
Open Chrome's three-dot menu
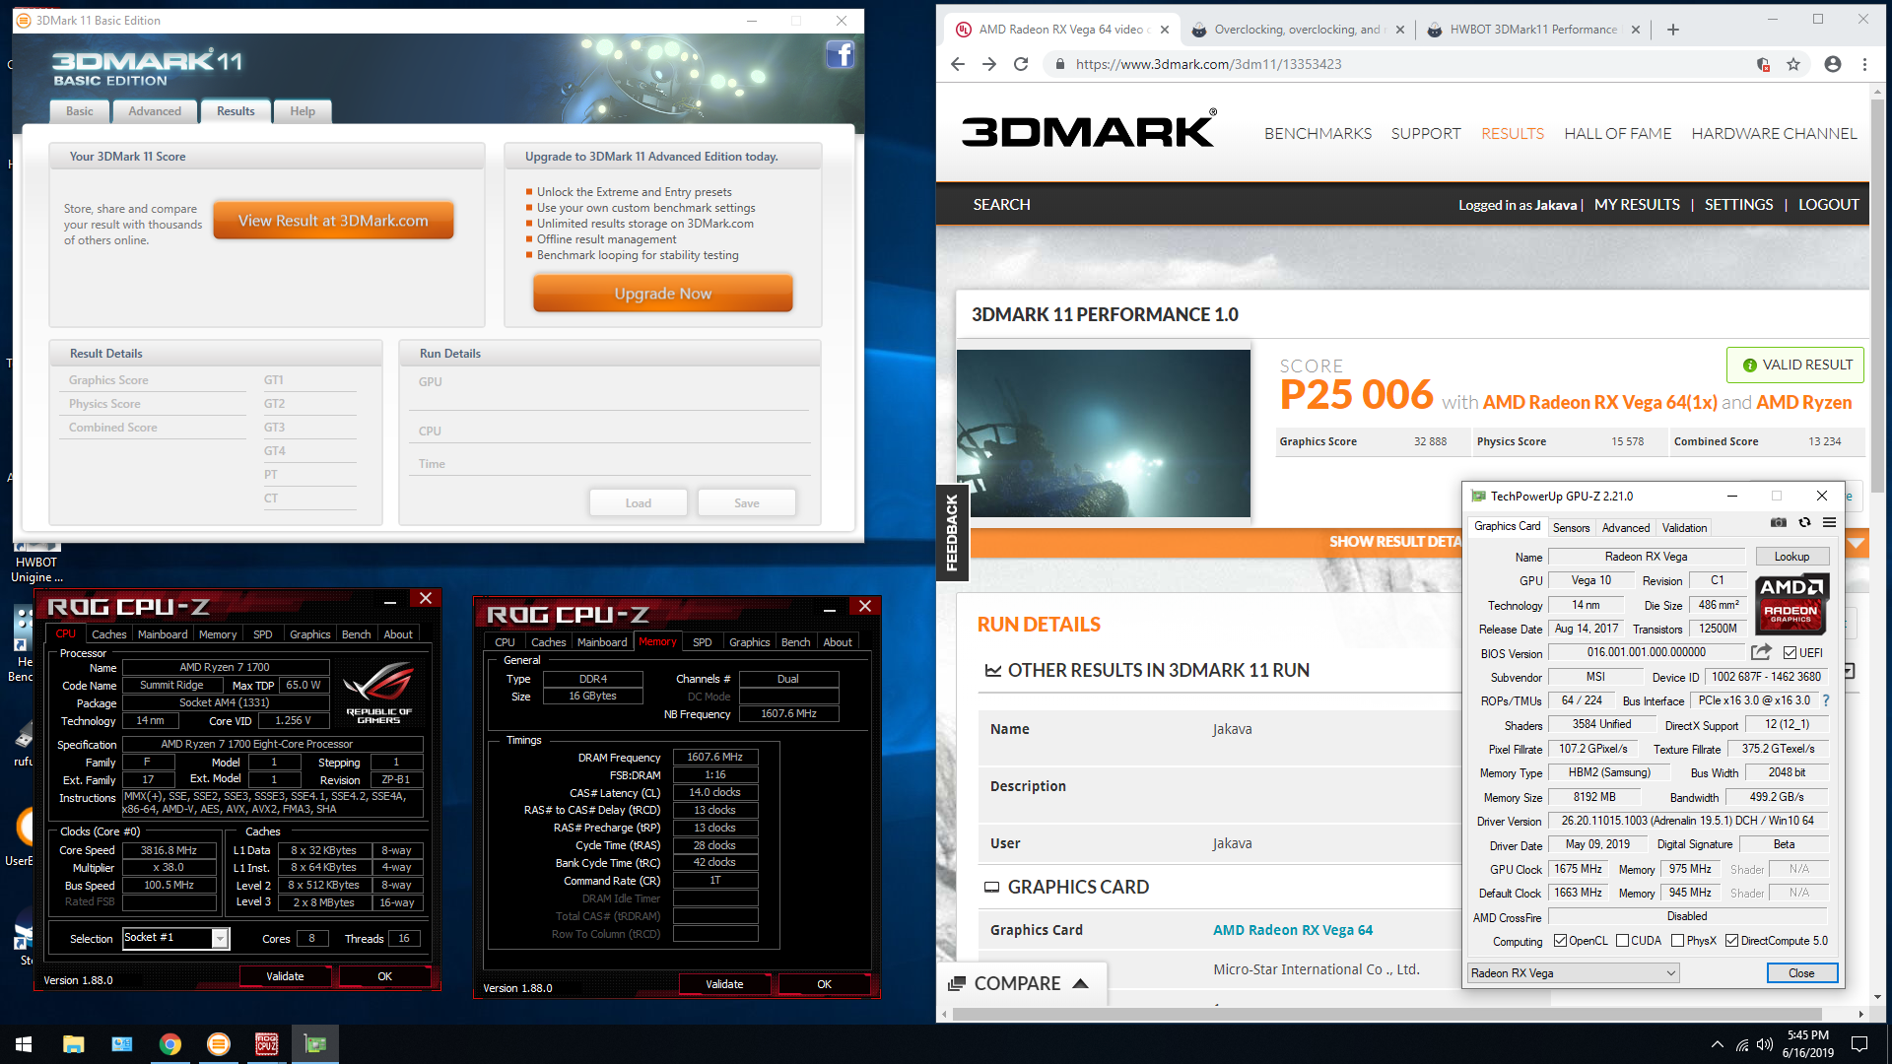(x=1864, y=64)
